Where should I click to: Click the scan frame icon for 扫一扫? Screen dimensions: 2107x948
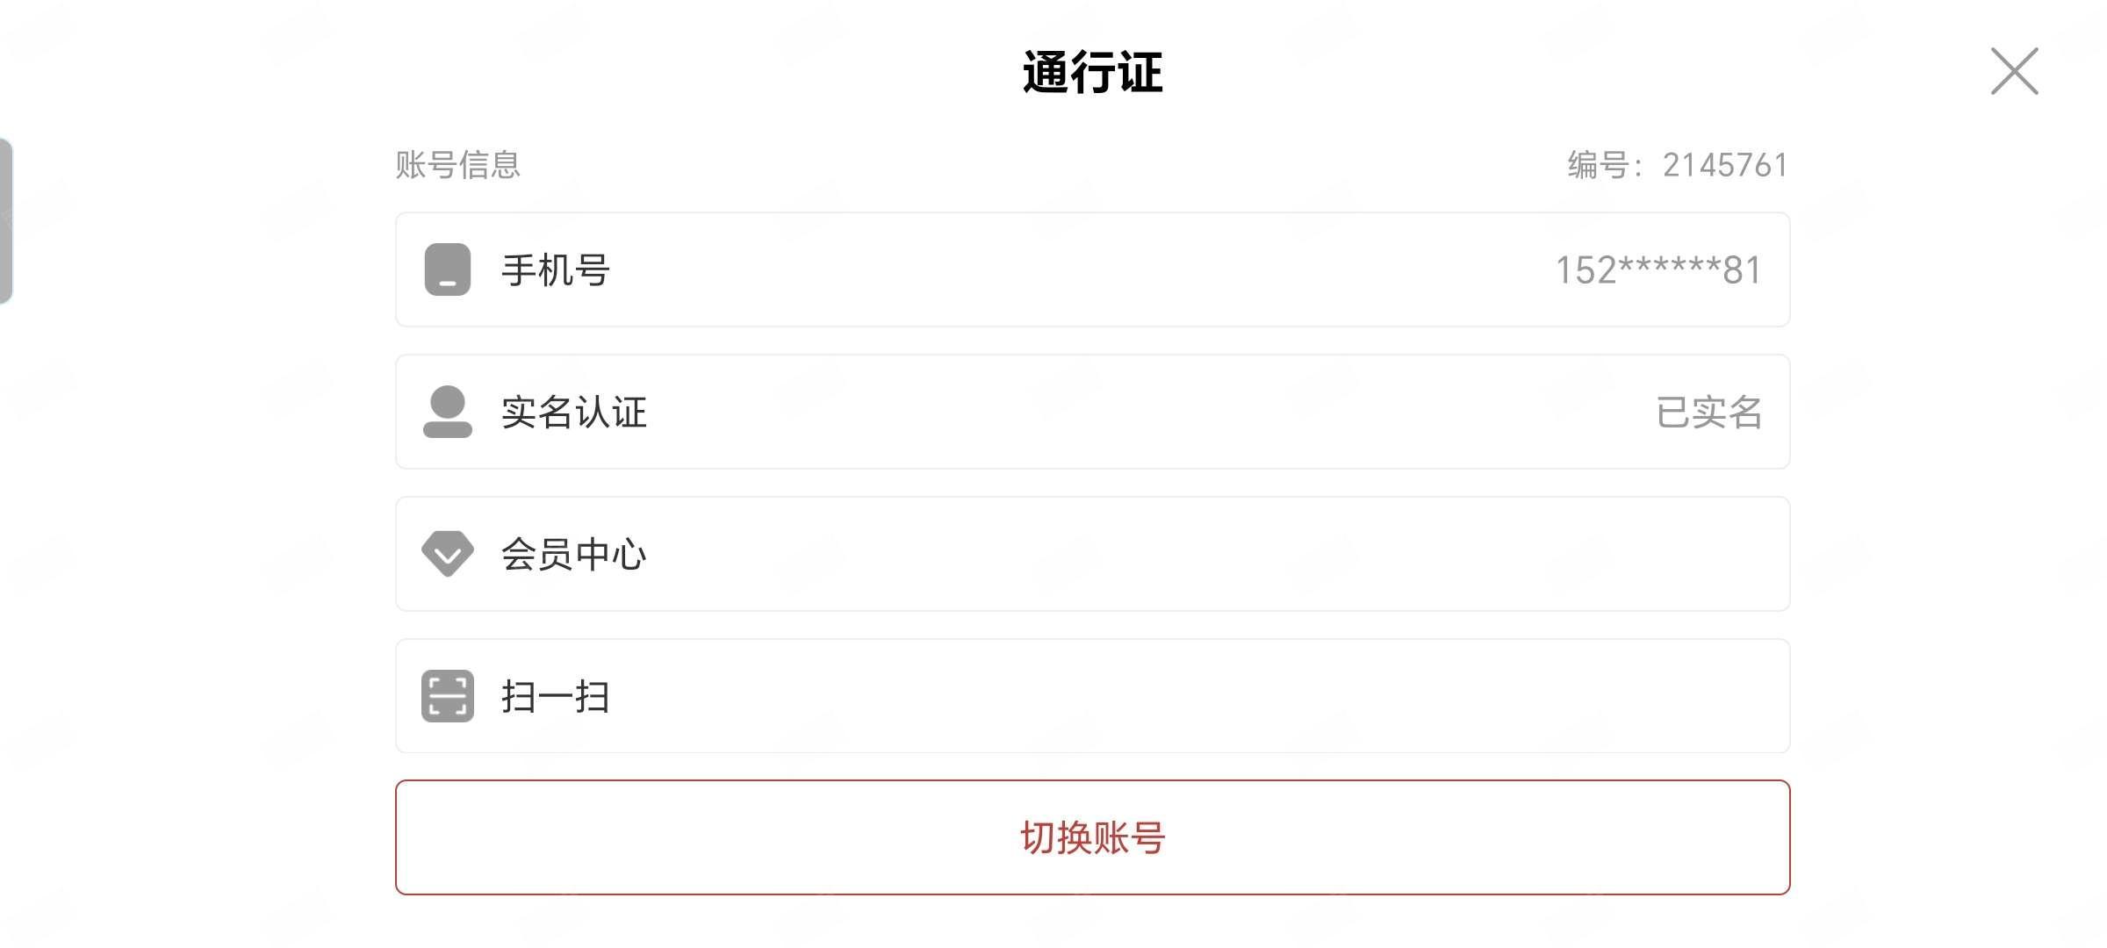coord(448,696)
